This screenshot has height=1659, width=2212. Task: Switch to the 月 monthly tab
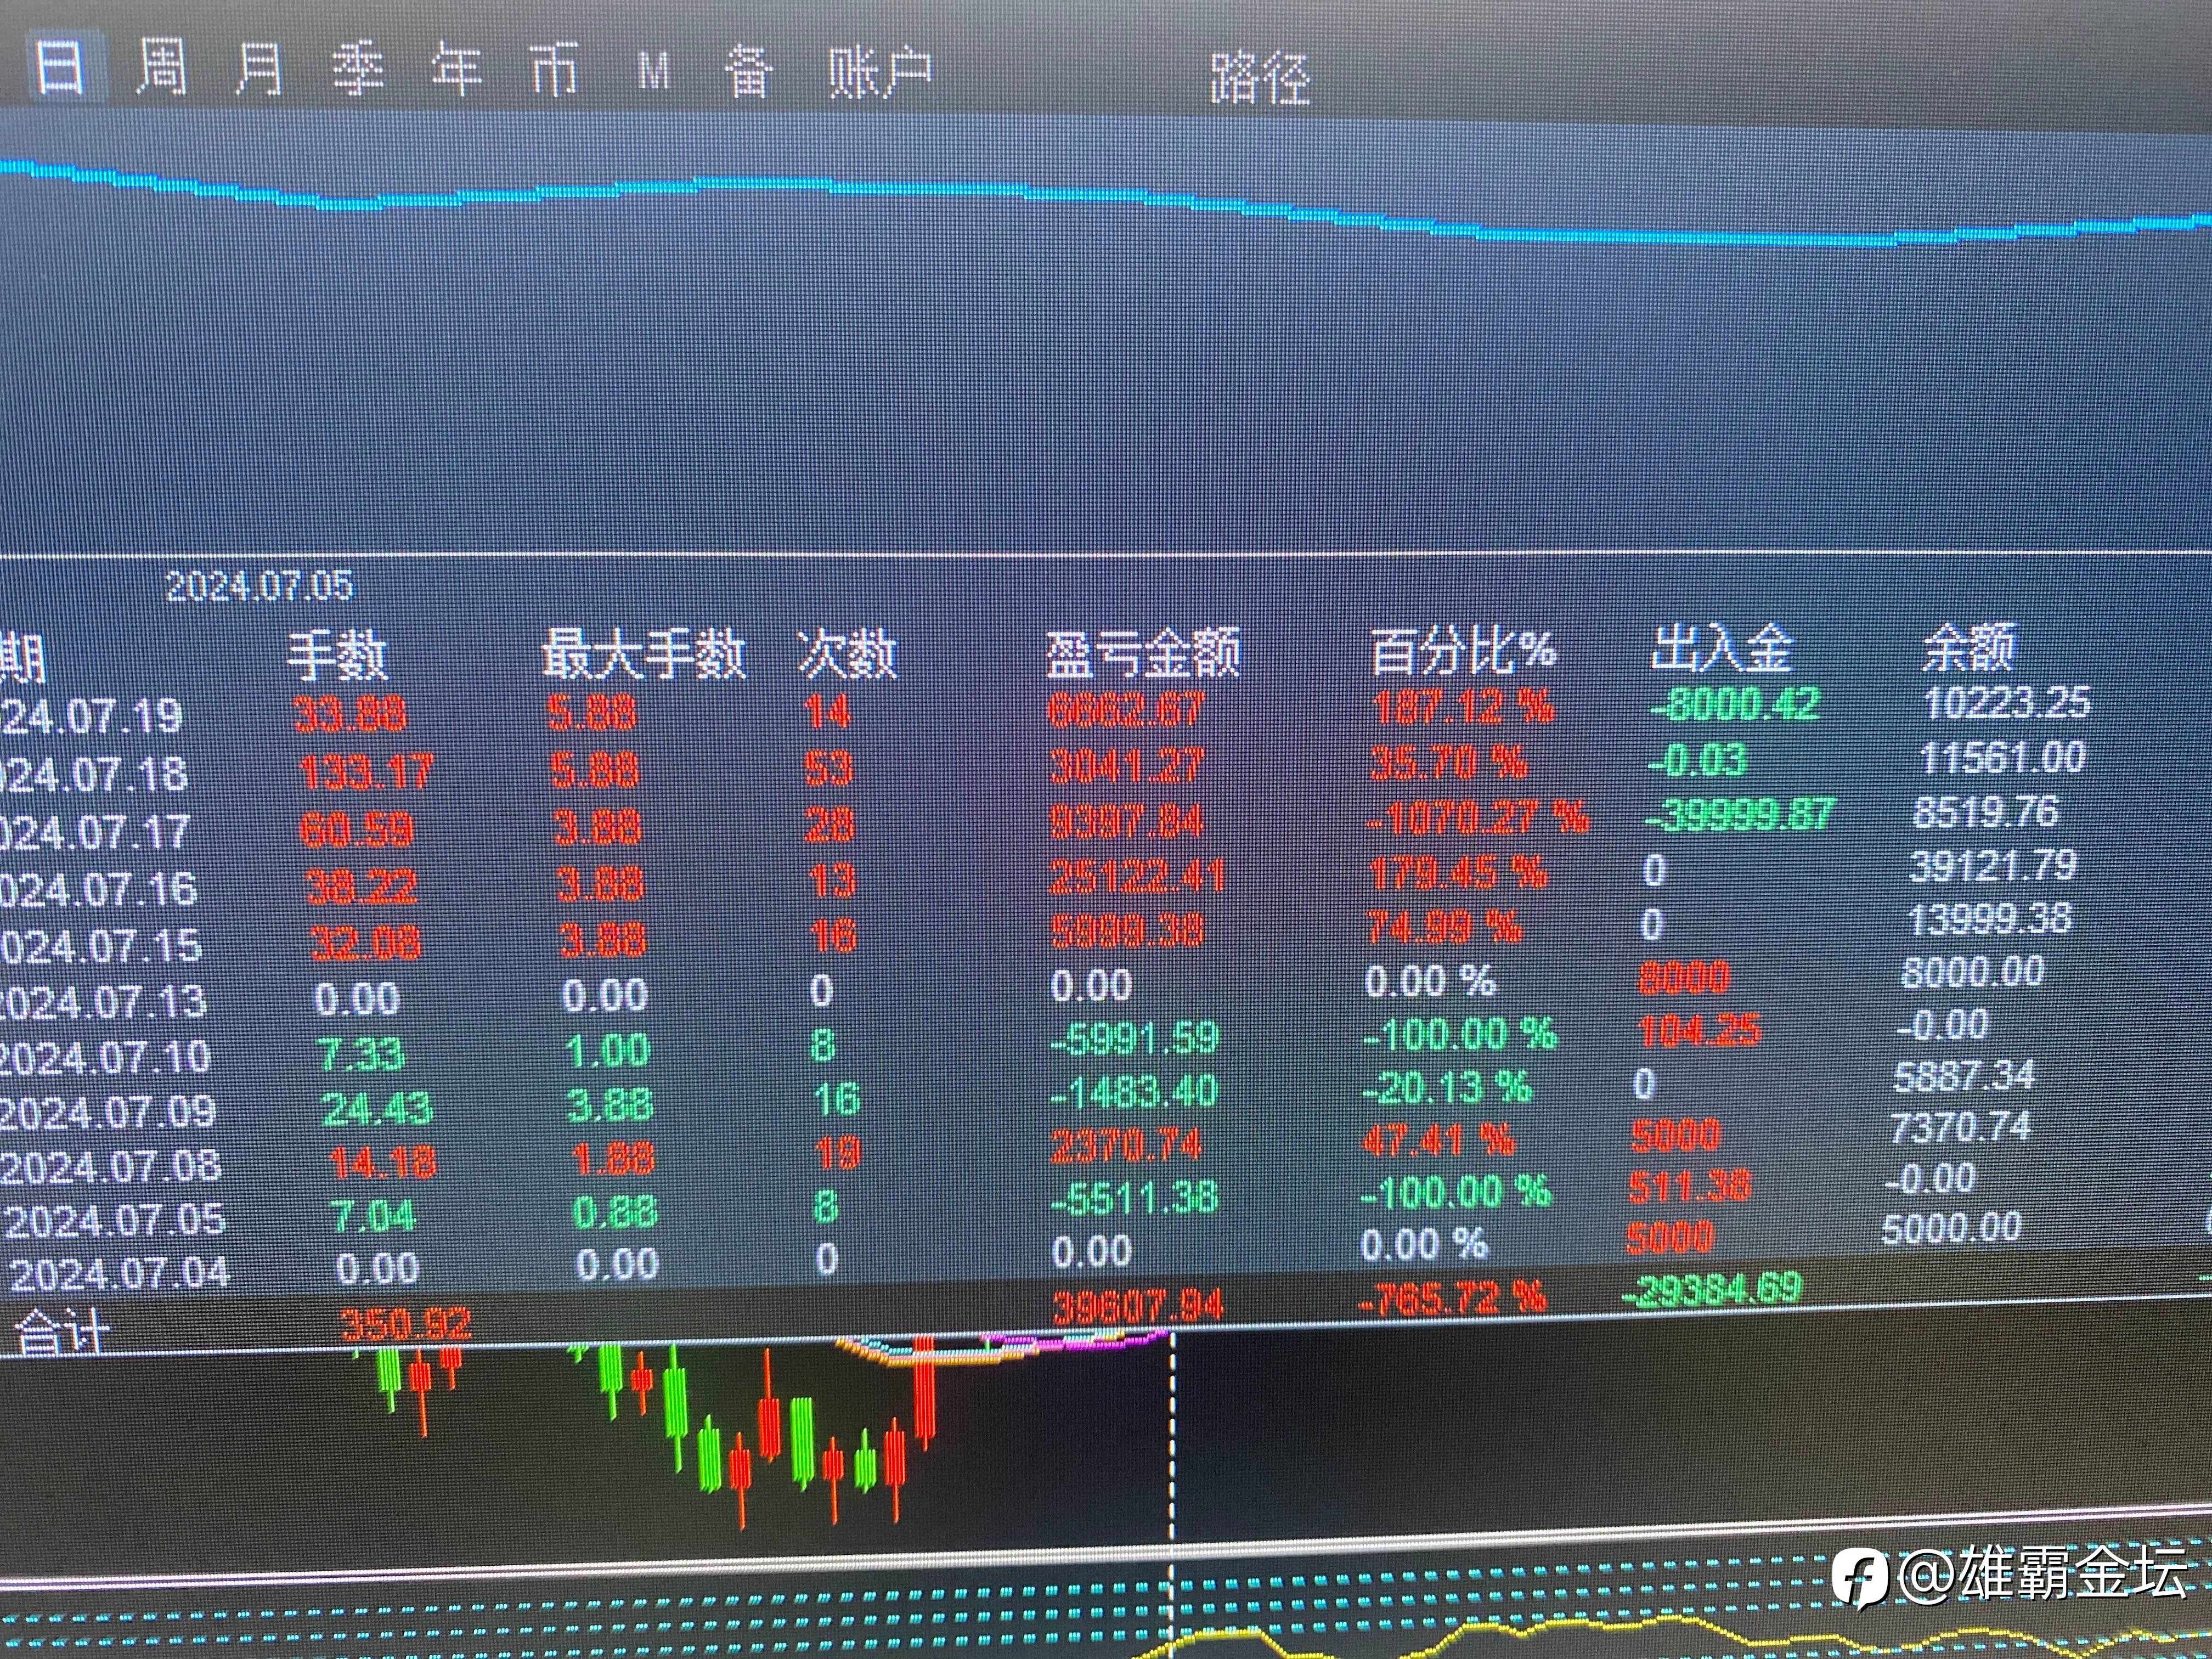tap(259, 69)
